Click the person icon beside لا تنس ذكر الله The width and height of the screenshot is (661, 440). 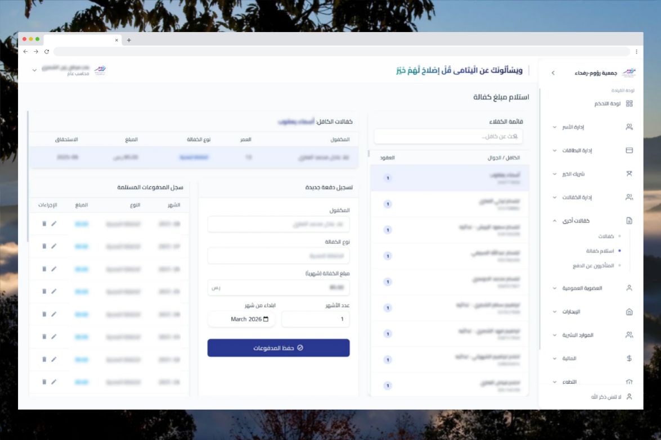629,397
